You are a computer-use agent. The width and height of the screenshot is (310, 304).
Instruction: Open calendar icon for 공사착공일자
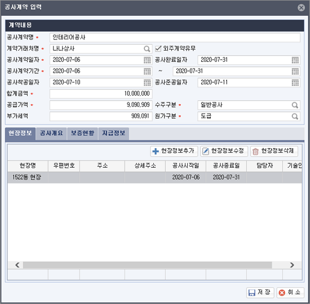(x=147, y=83)
